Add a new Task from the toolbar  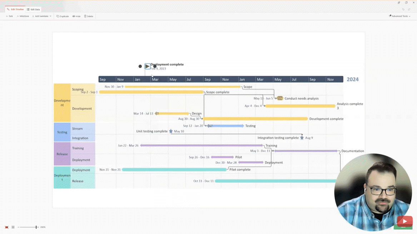coord(9,16)
